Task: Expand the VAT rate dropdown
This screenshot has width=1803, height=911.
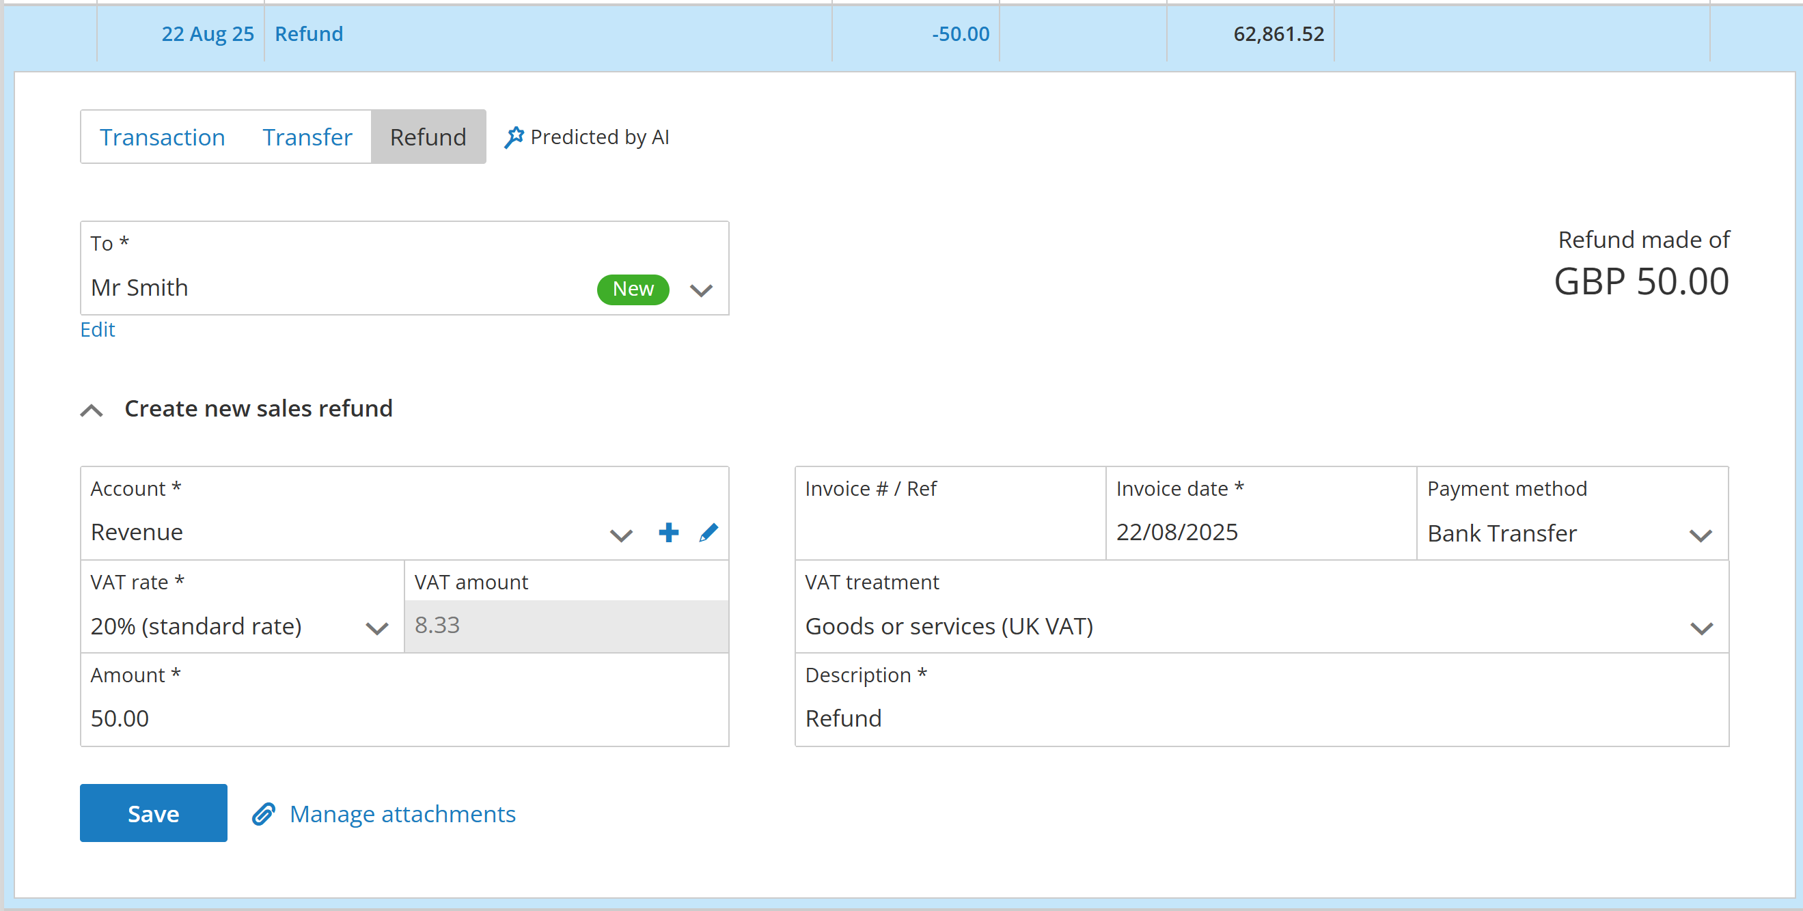Action: click(x=376, y=628)
